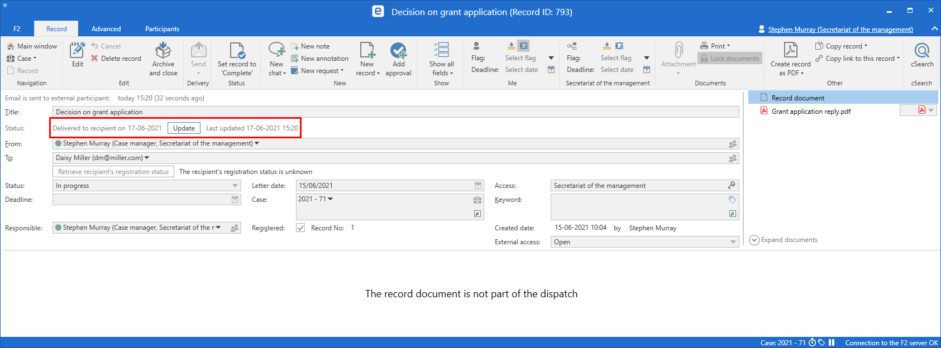The width and height of the screenshot is (941, 348).
Task: Switch to the Advanced ribbon tab
Action: [x=106, y=29]
